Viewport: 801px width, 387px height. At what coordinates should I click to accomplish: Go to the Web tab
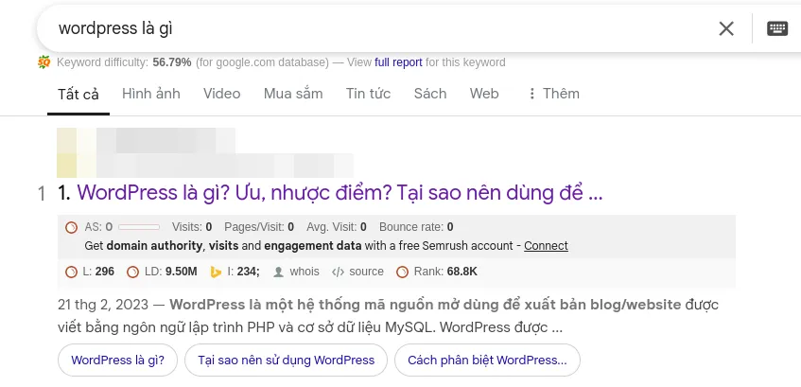(x=484, y=94)
